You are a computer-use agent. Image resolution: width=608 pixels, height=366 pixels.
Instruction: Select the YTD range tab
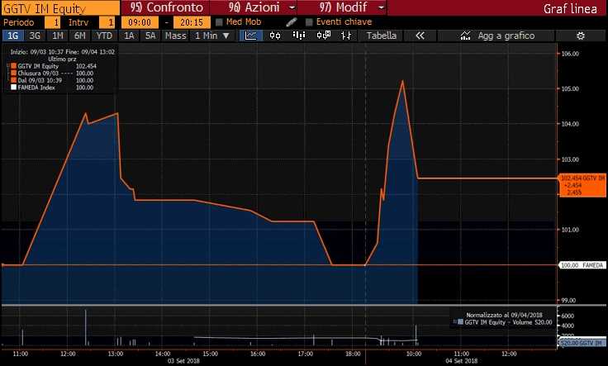point(104,36)
